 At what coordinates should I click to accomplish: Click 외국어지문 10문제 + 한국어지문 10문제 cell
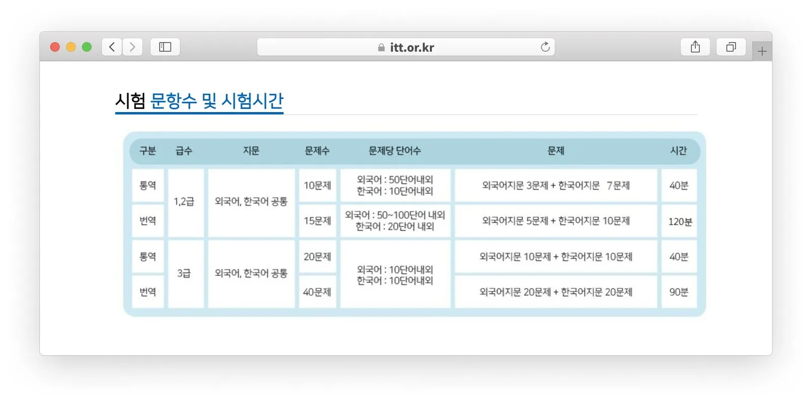556,257
